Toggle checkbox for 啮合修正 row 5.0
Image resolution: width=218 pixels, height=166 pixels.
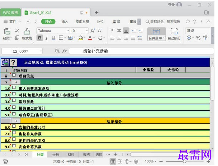pyautogui.click(x=14, y=114)
